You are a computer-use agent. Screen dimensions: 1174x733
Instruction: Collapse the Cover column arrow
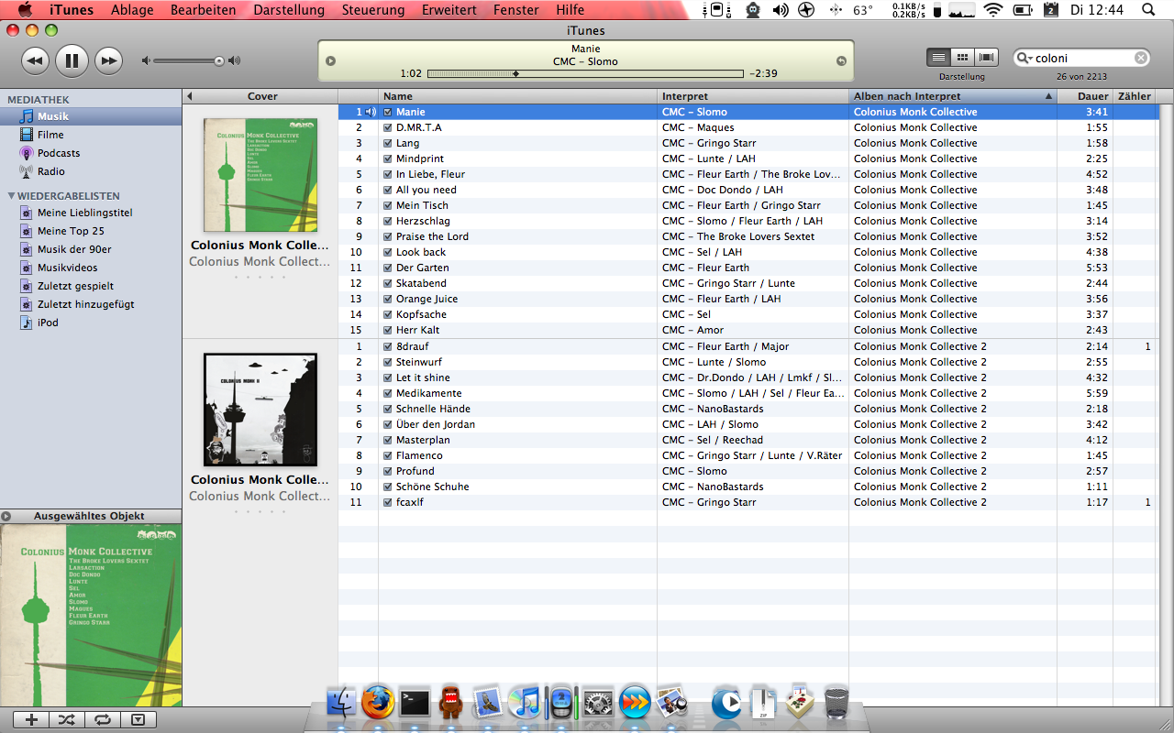(x=189, y=96)
